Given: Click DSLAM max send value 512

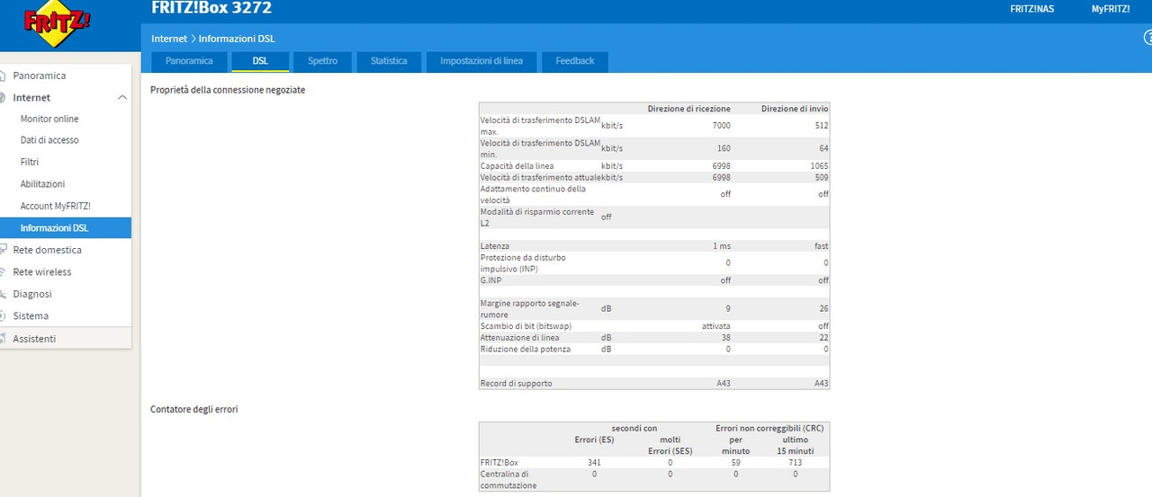Looking at the screenshot, I should click(821, 126).
